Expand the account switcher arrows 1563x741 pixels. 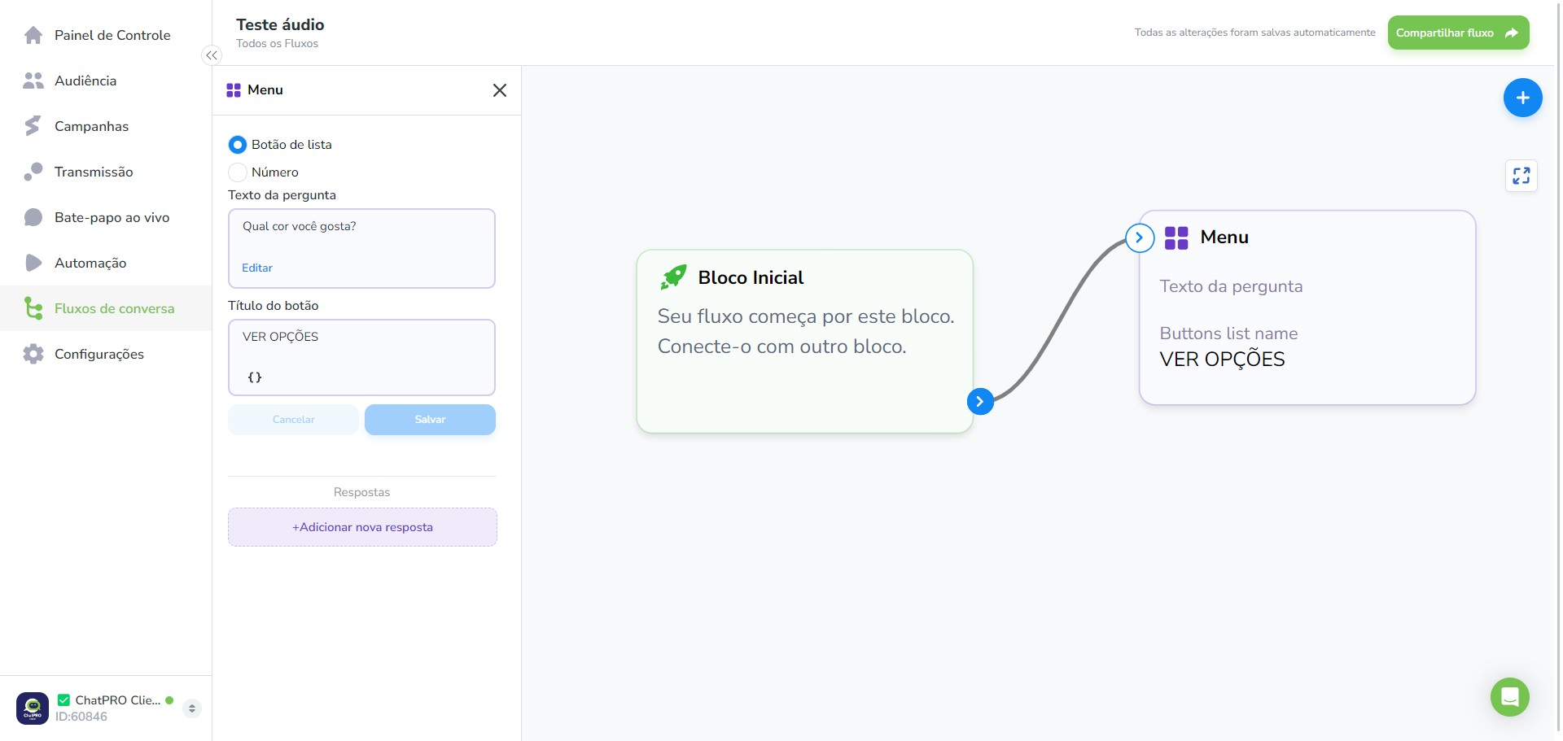click(x=192, y=708)
